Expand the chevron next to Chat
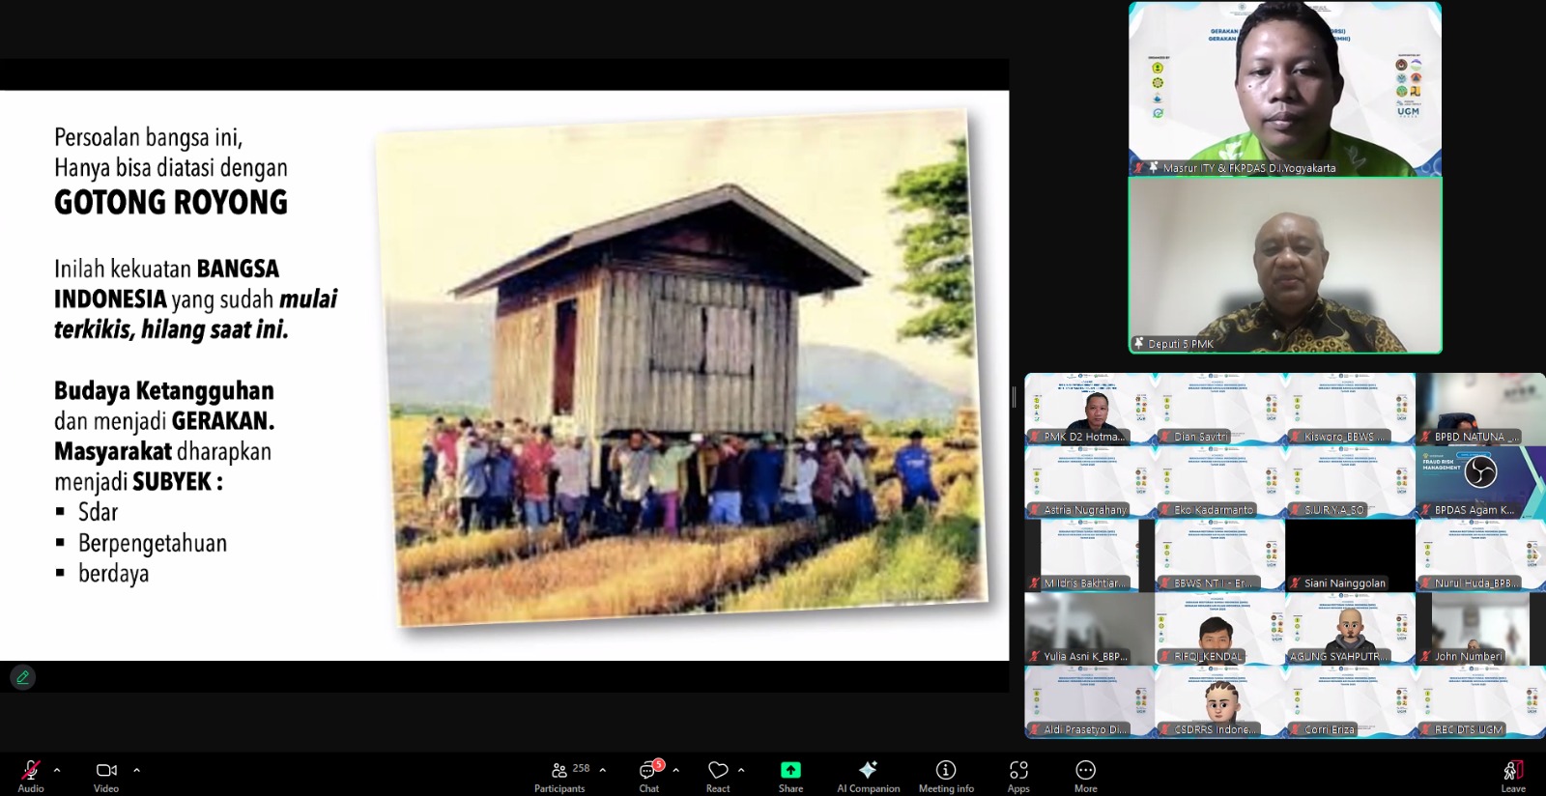 click(675, 770)
